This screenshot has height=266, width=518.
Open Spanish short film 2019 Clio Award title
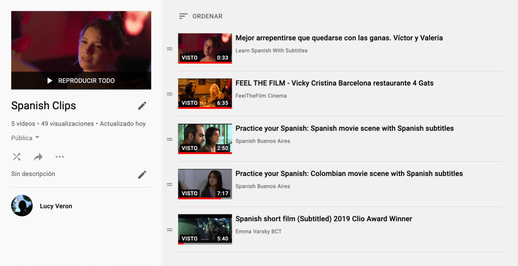pyautogui.click(x=323, y=219)
